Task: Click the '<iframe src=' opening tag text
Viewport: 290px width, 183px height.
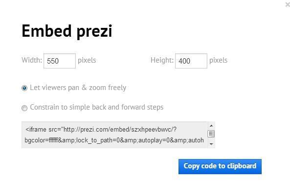Action: [43, 129]
